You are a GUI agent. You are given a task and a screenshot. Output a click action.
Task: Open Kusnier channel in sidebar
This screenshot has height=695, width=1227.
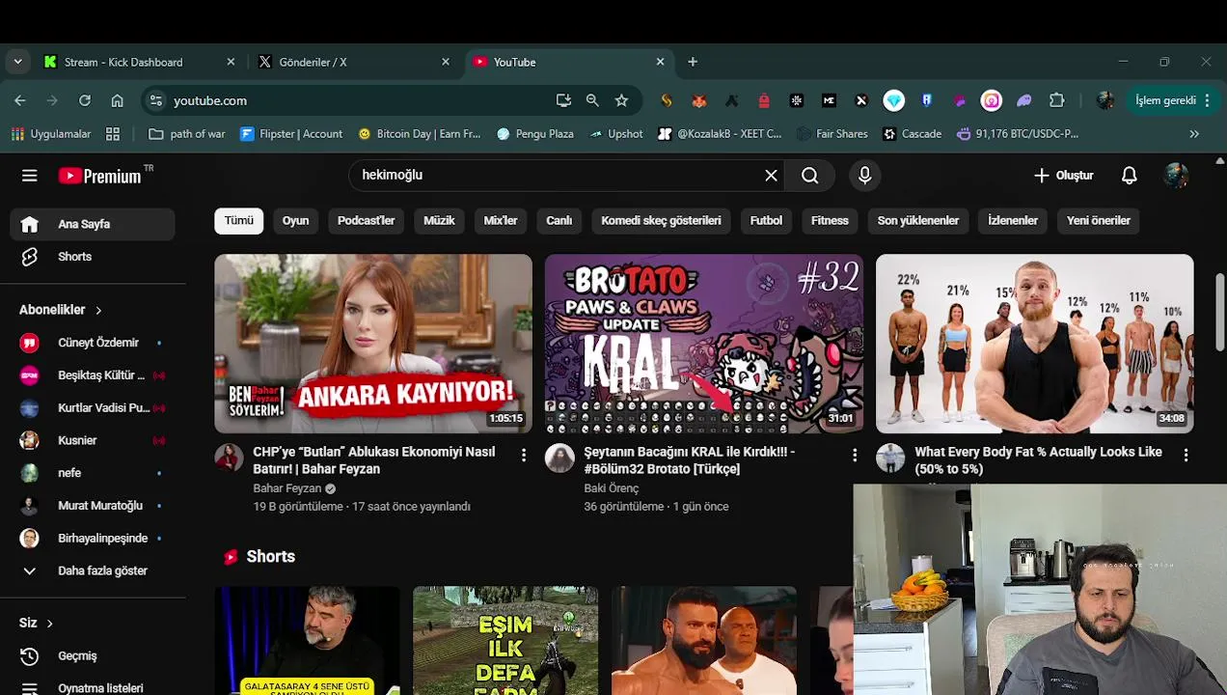93,440
